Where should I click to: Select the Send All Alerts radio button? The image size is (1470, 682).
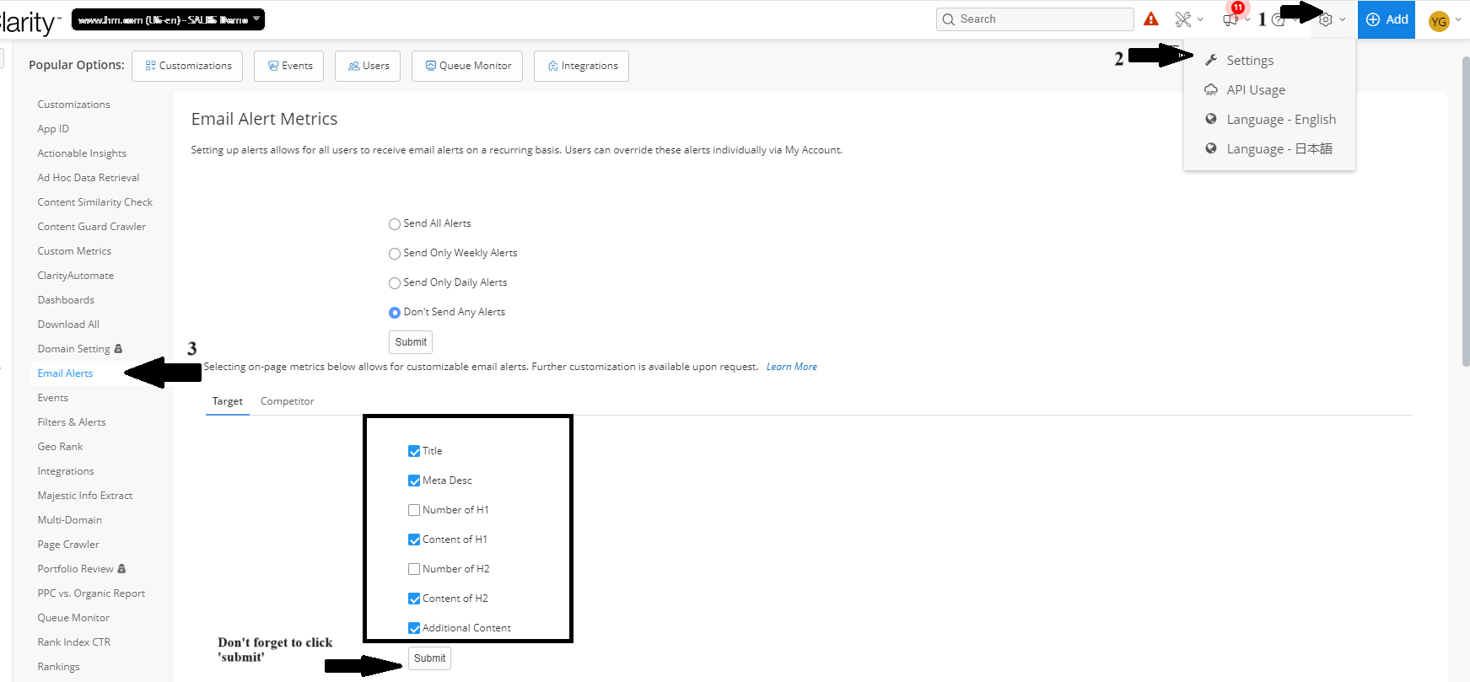click(x=394, y=224)
